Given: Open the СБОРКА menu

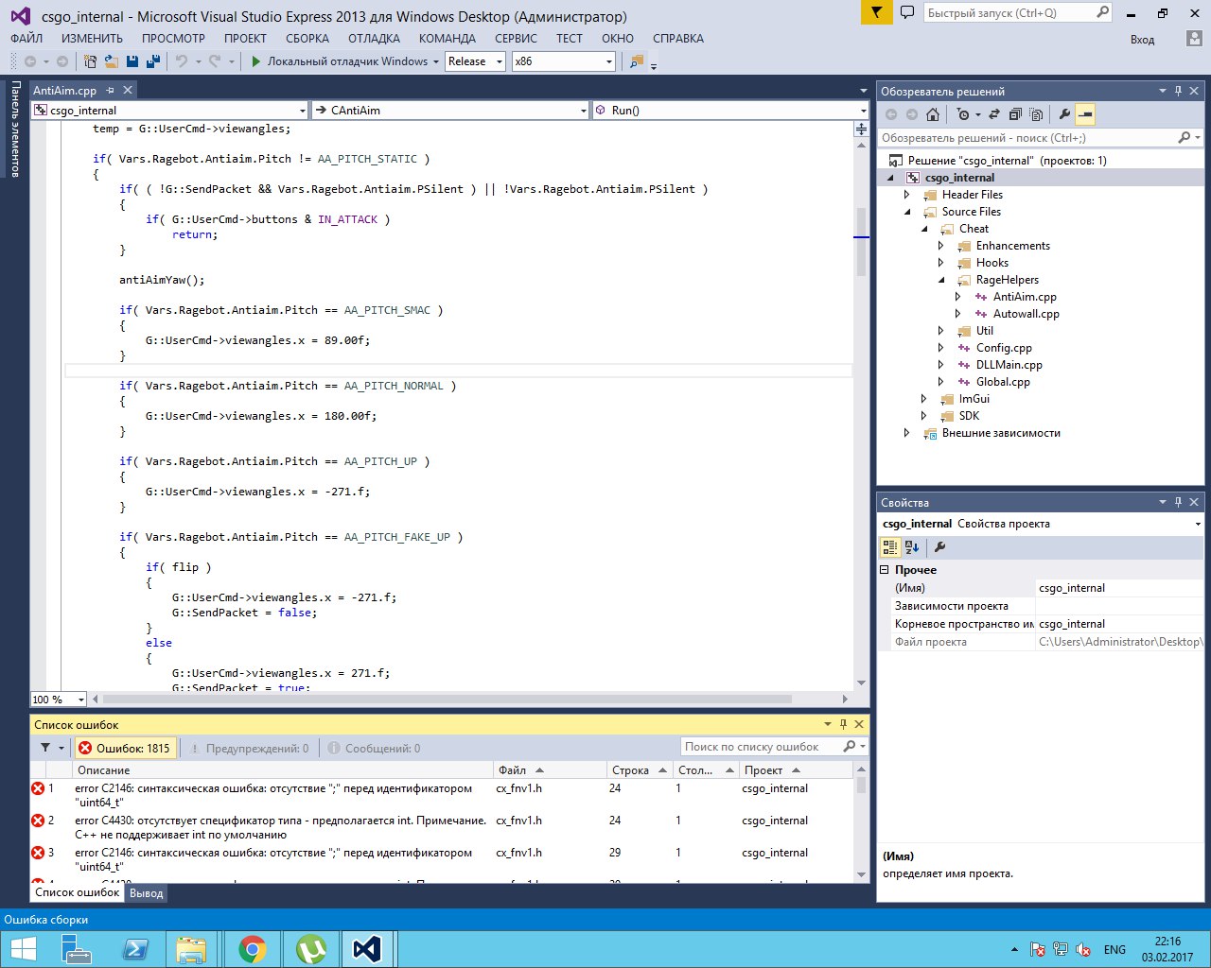Looking at the screenshot, I should click(307, 39).
